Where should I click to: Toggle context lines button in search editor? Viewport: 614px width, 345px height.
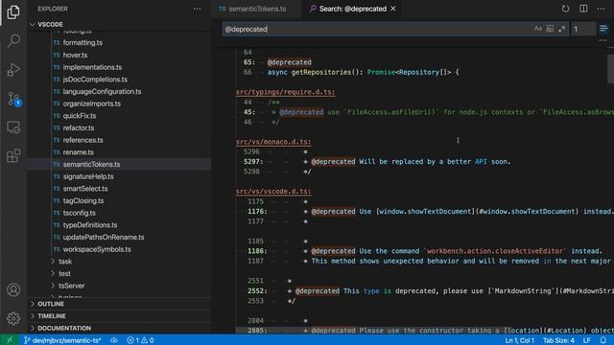pyautogui.click(x=603, y=29)
